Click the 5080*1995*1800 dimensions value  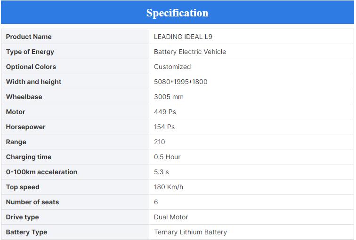coord(180,82)
